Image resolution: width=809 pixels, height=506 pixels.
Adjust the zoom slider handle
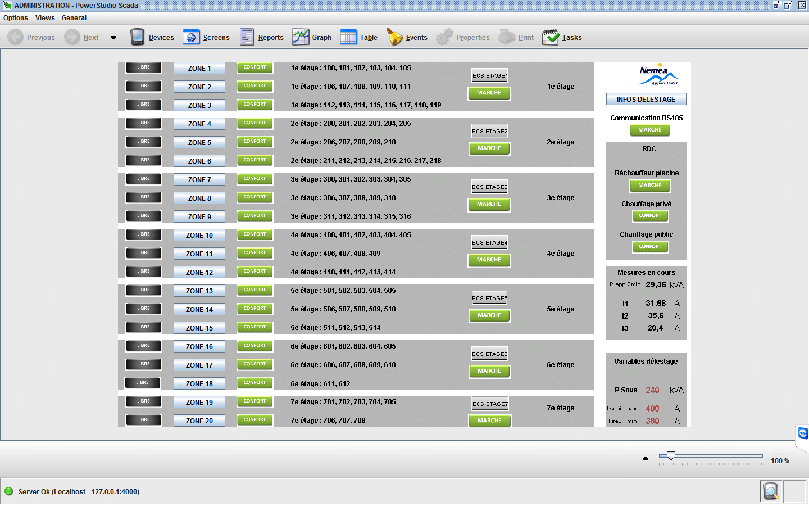point(671,455)
